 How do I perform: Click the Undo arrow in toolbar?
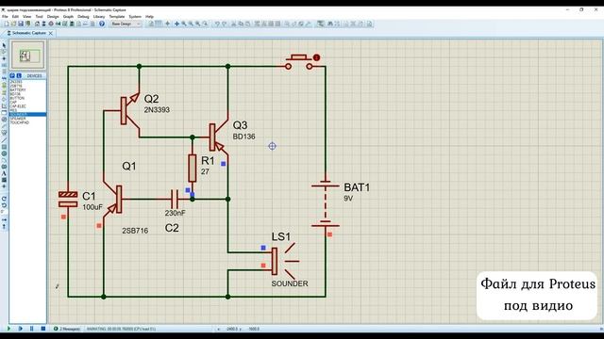coord(217,24)
